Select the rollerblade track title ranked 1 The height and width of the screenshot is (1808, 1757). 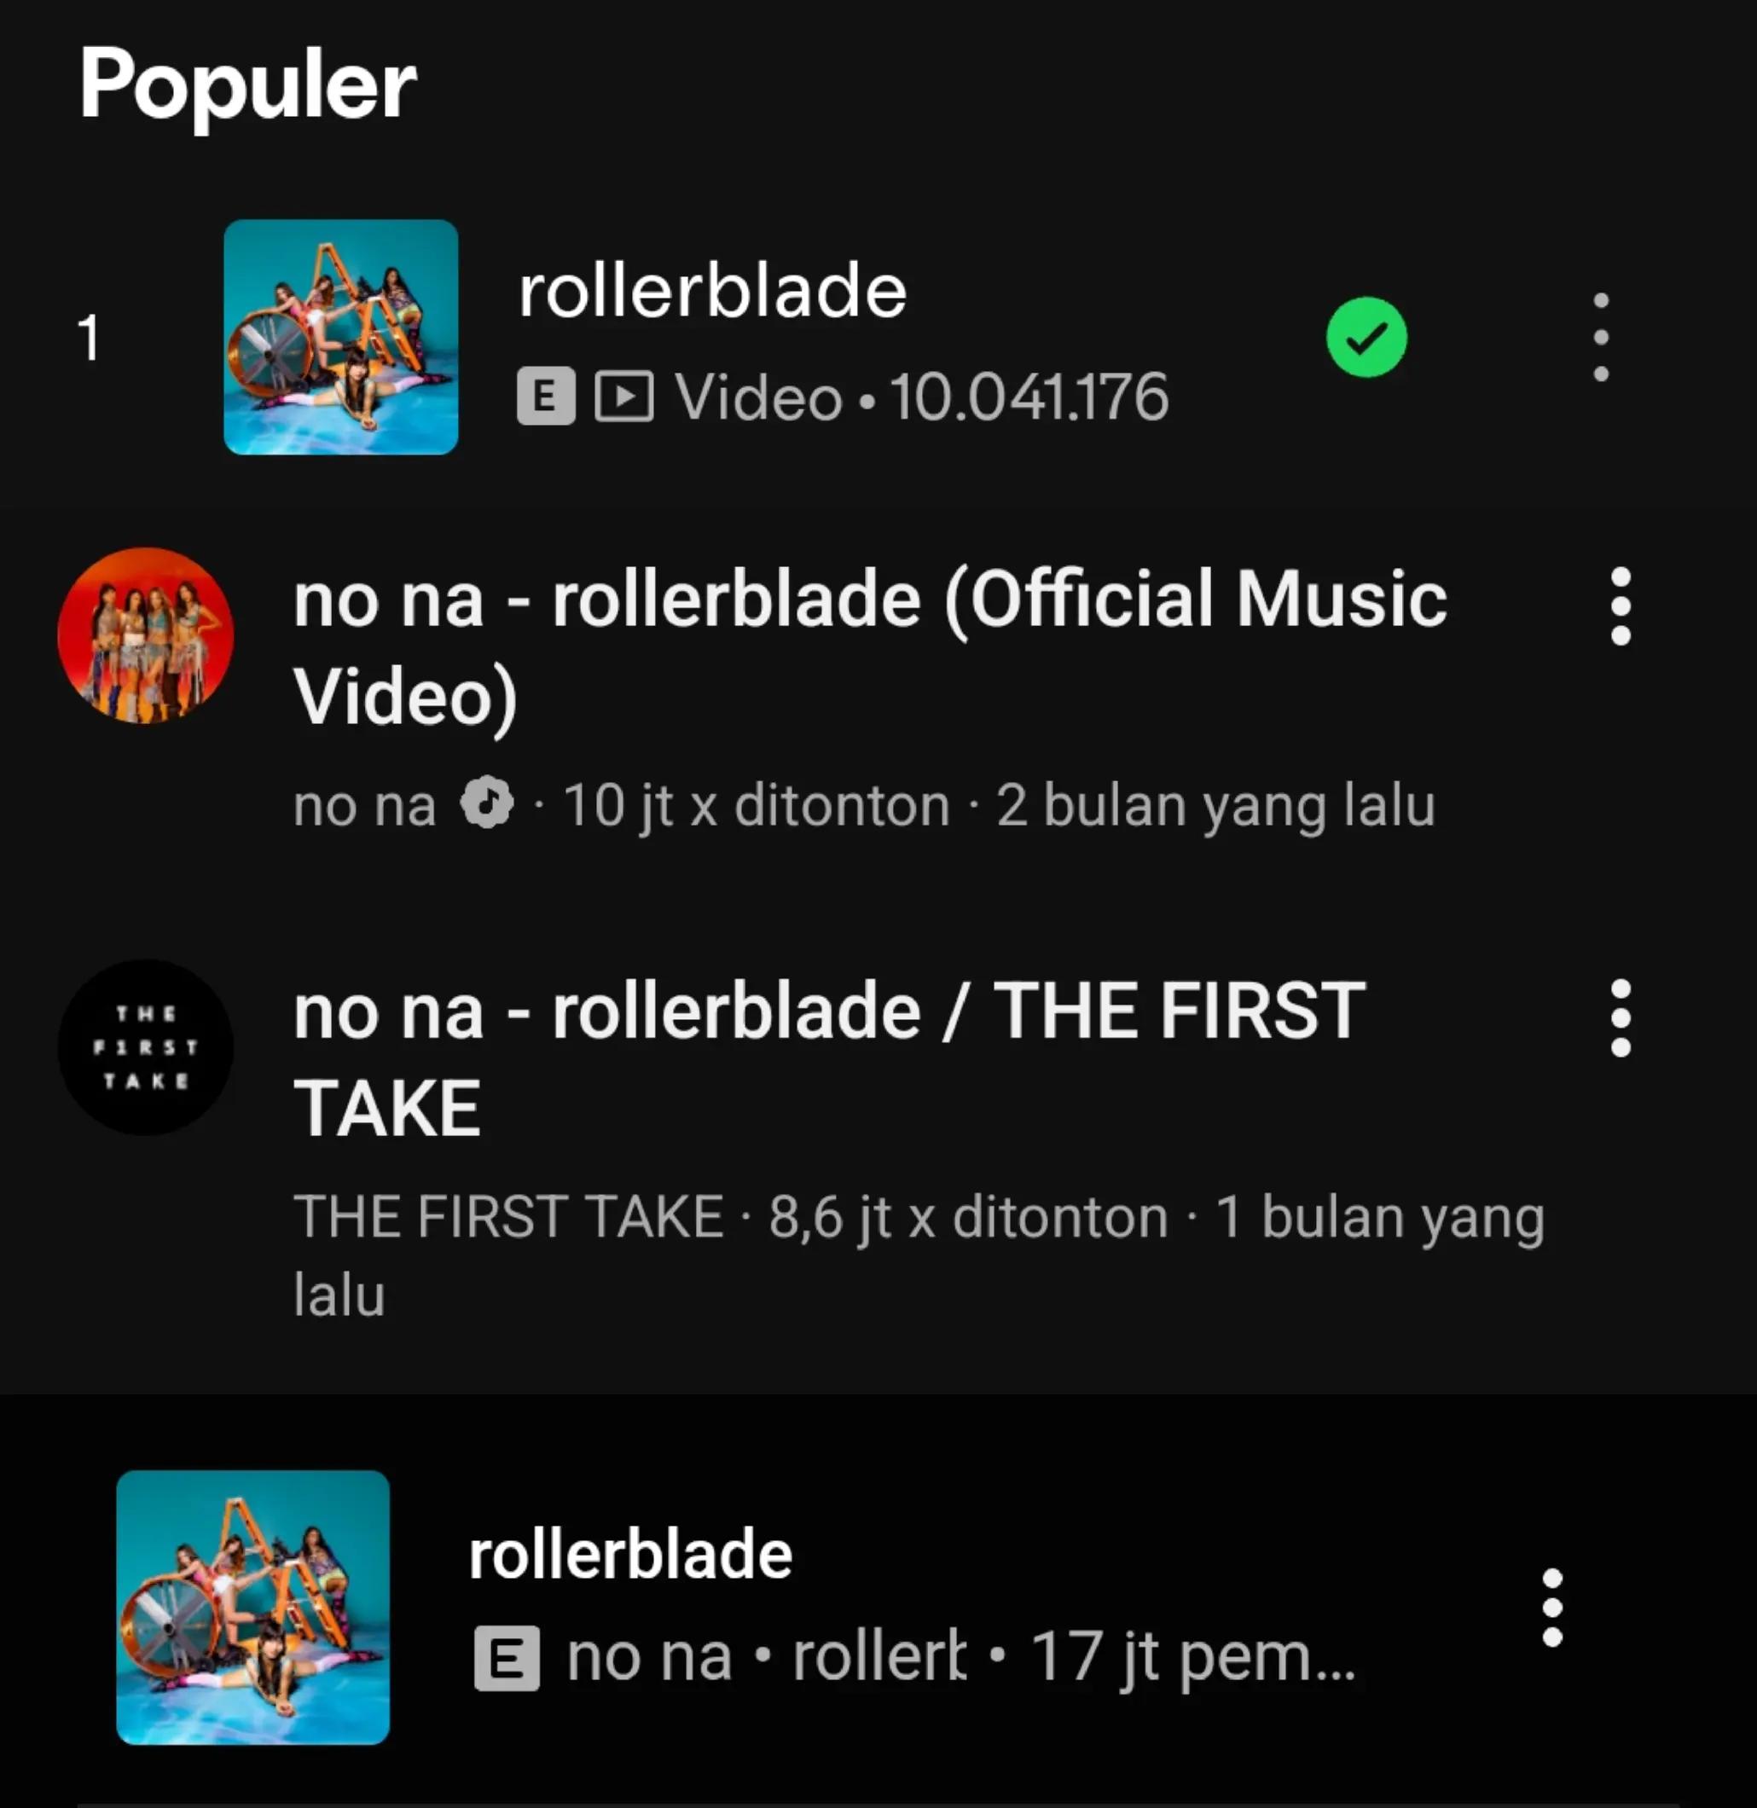(712, 291)
